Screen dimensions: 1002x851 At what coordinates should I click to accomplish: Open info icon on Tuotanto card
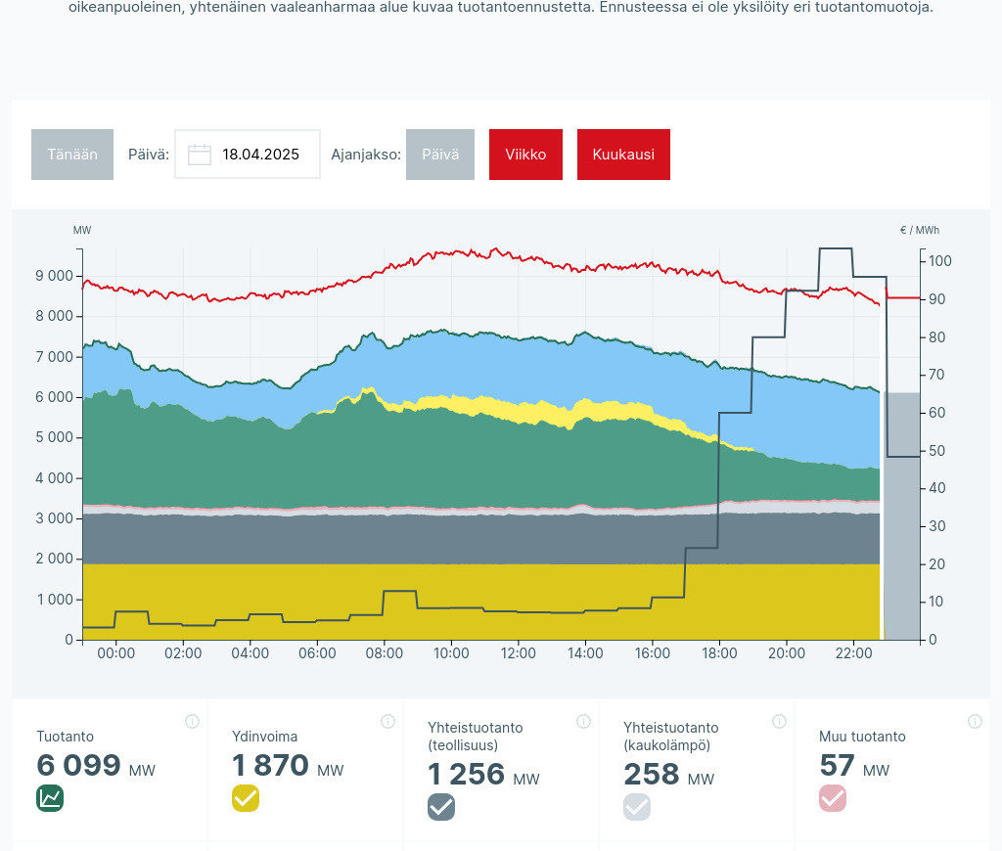click(x=192, y=722)
